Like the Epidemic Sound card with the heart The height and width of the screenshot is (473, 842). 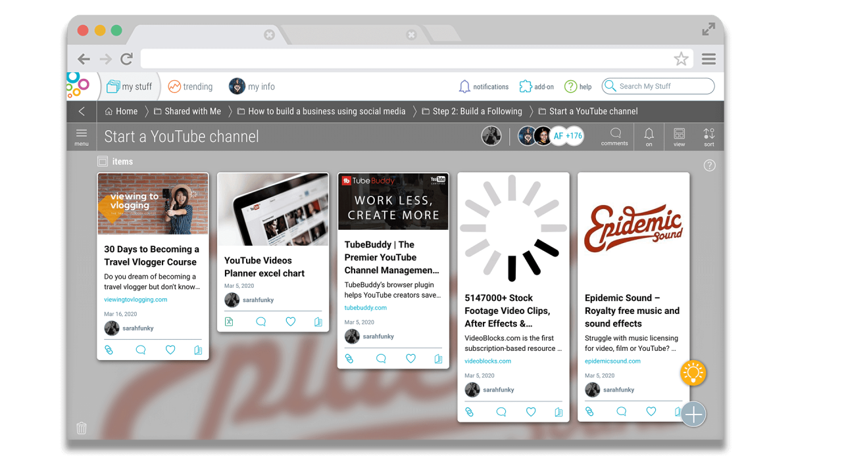click(651, 411)
